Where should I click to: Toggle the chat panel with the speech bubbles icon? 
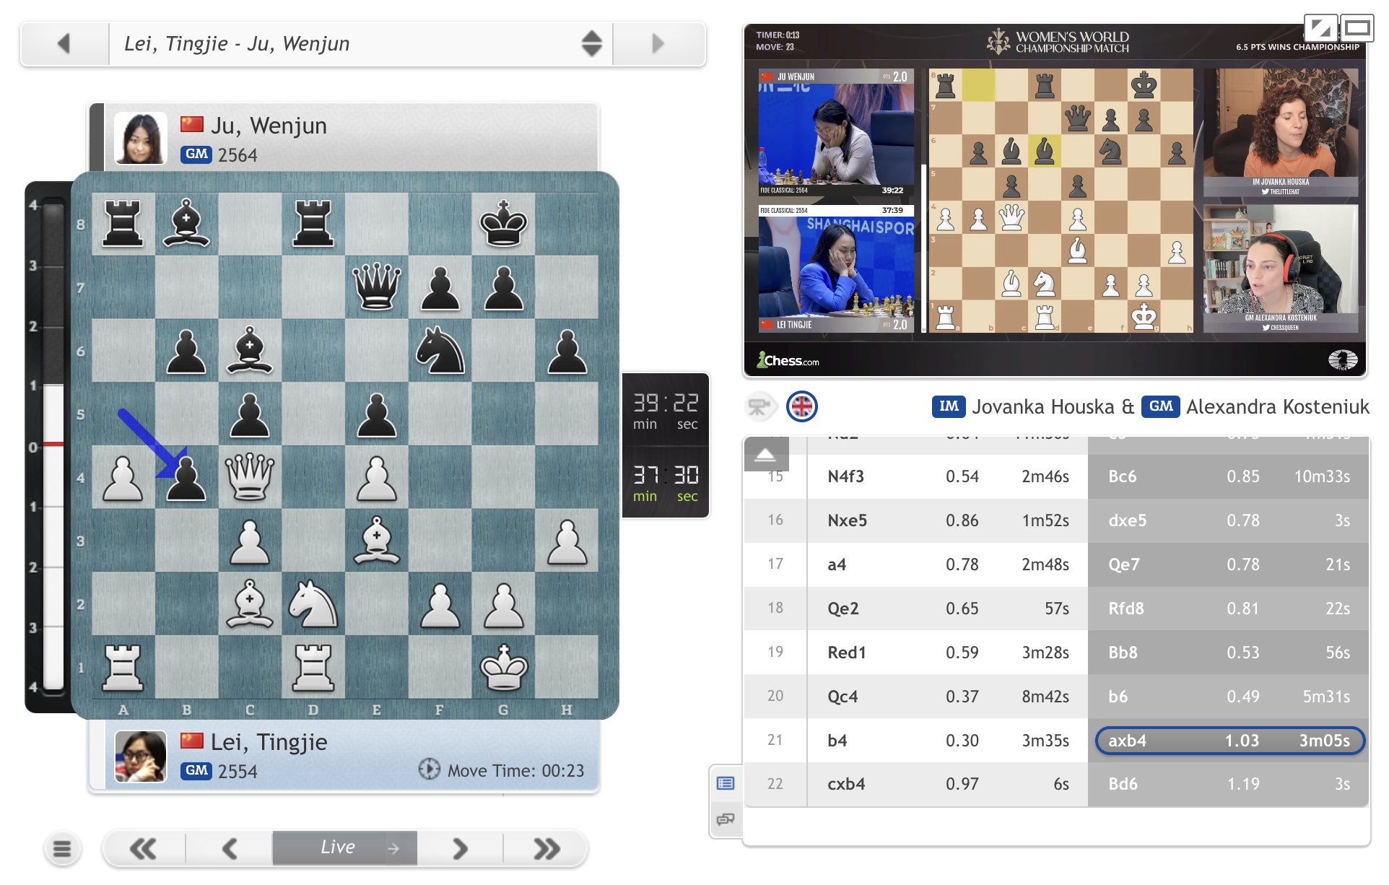pos(726,820)
